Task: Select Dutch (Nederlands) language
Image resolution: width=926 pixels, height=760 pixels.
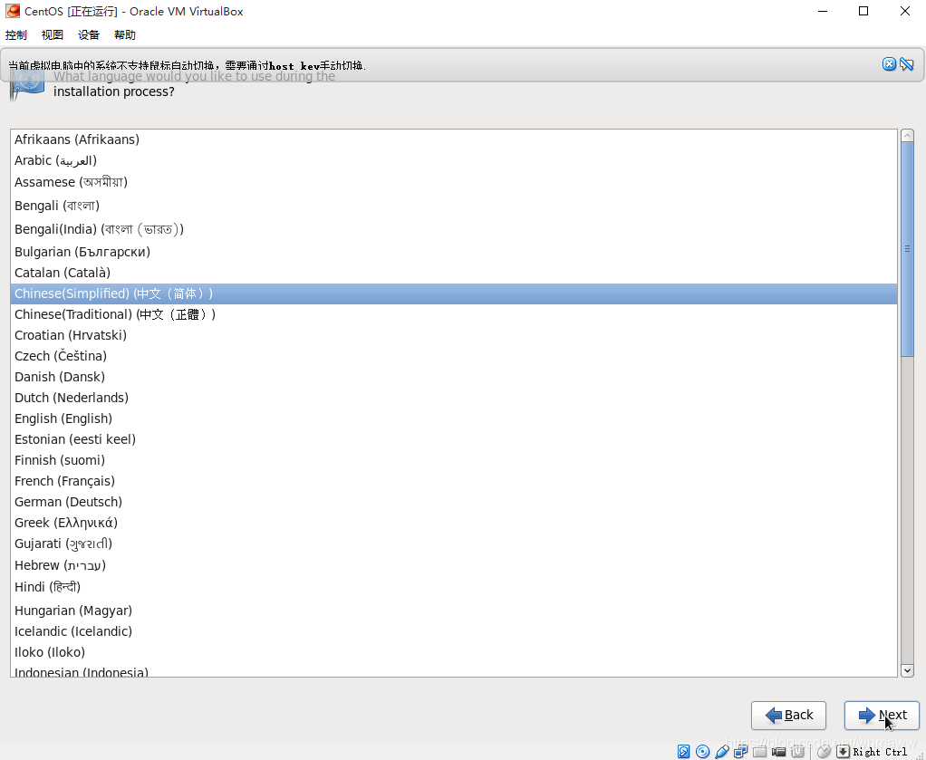Action: [x=454, y=398]
